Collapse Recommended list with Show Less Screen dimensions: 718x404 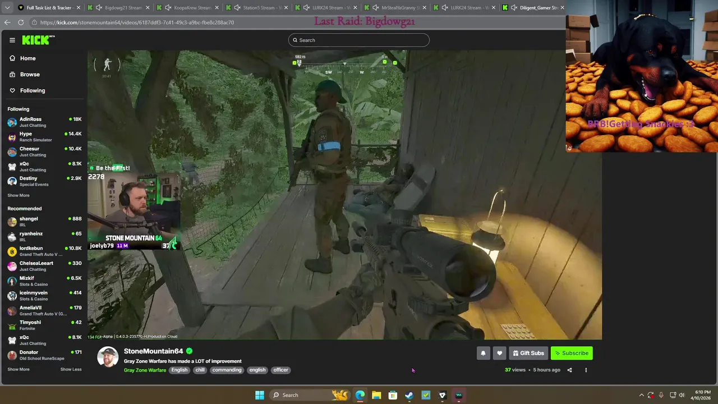[x=71, y=369]
